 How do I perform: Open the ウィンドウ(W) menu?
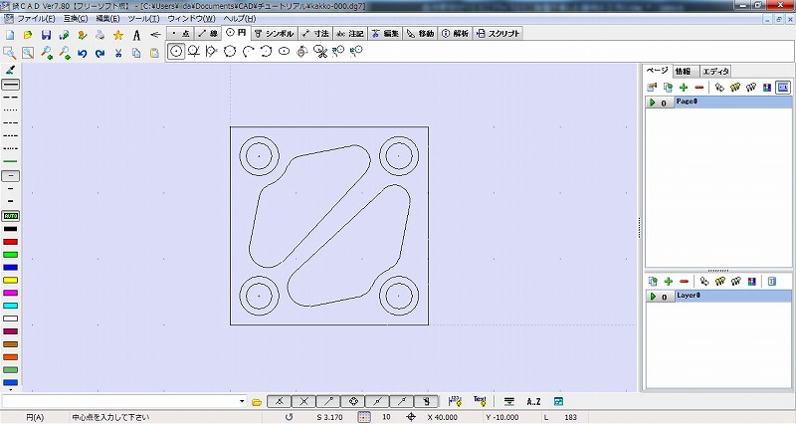(190, 19)
